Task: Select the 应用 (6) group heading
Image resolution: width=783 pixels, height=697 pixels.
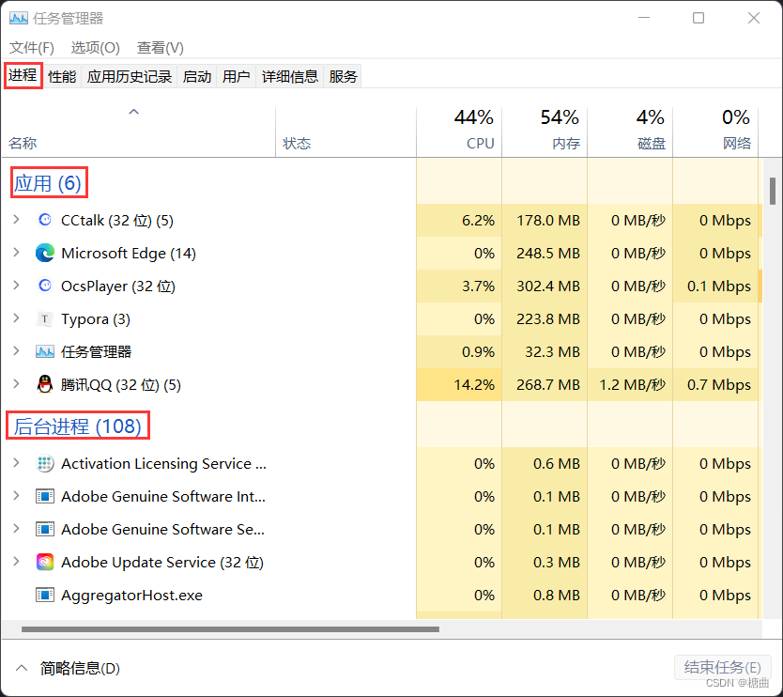Action: (48, 183)
